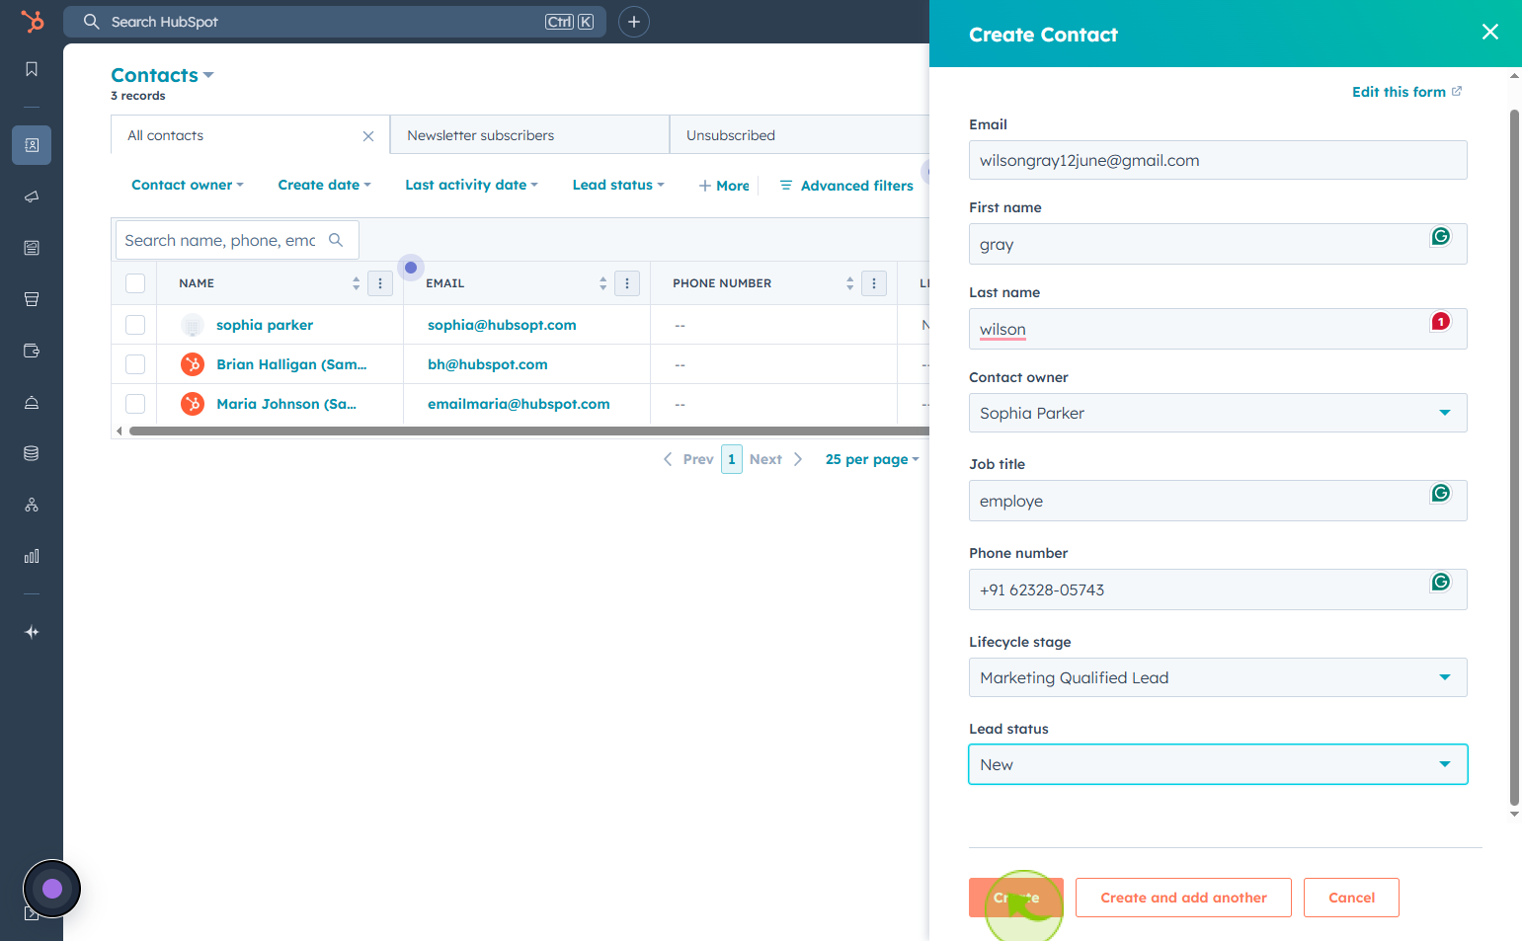Click the + More filters button
Viewport: 1522px width, 941px height.
click(724, 186)
